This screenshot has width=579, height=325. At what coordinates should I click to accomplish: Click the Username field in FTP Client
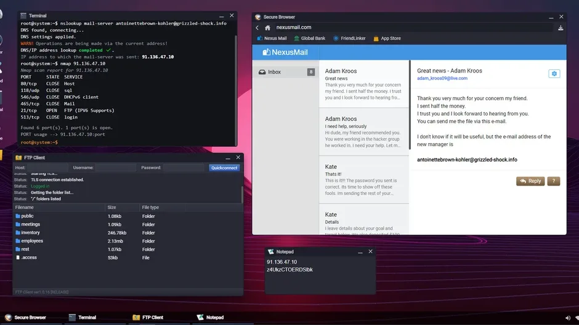point(116,168)
